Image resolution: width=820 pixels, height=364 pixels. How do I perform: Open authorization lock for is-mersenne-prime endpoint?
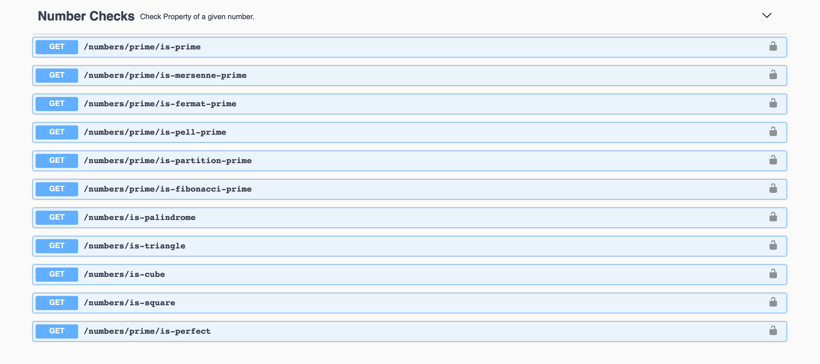pyautogui.click(x=773, y=75)
